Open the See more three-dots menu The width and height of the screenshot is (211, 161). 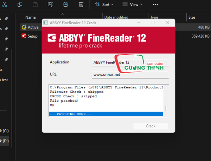155,5
